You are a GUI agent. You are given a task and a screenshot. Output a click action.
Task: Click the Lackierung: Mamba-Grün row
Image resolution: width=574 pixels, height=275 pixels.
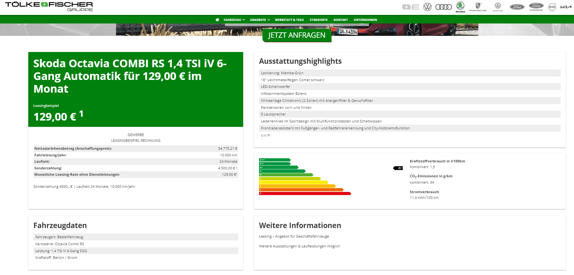coord(410,73)
